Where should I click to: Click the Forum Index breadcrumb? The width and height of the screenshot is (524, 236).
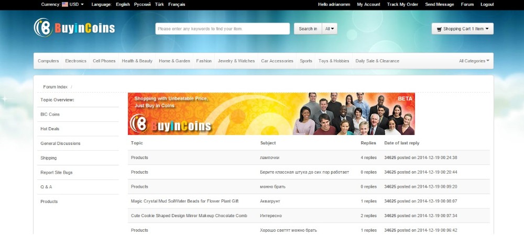pyautogui.click(x=55, y=87)
